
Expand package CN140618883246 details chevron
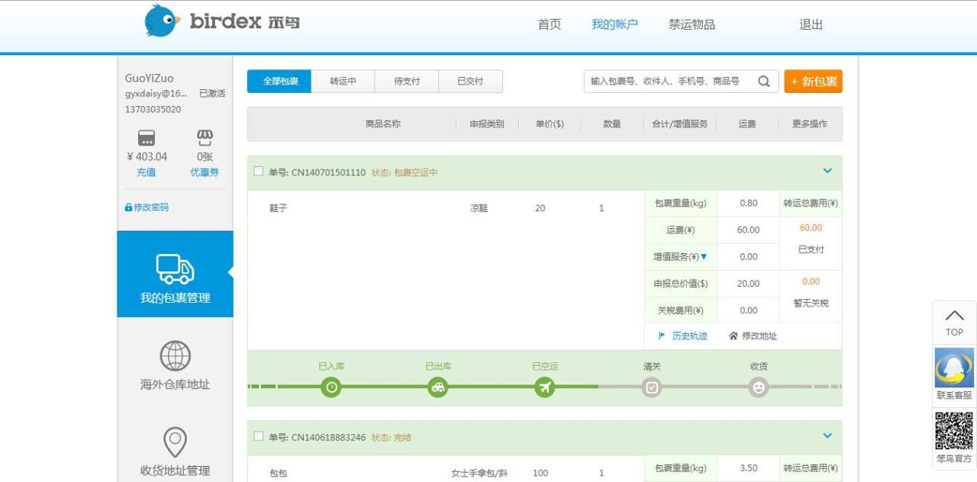(x=827, y=435)
